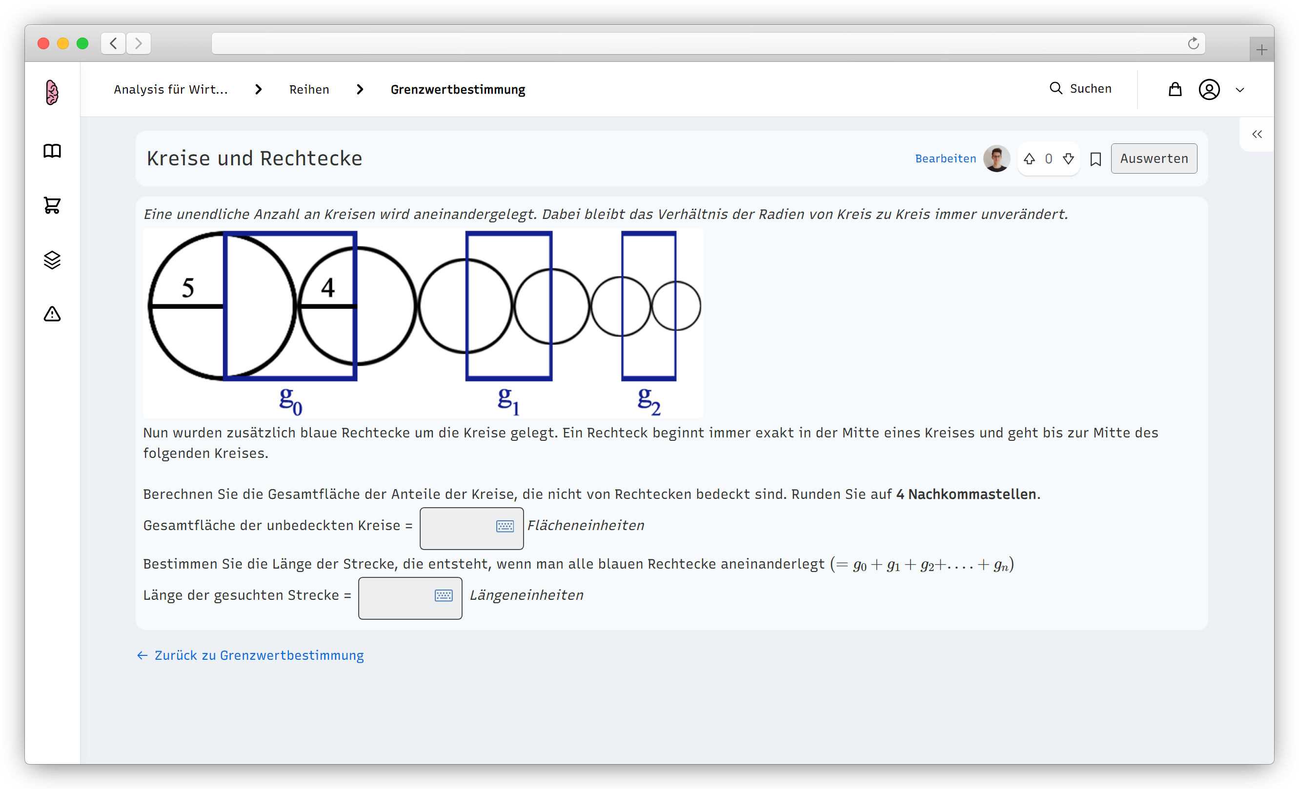Screen dimensions: 1299x789
Task: Open the shopping bag icon in header
Action: click(x=1175, y=89)
